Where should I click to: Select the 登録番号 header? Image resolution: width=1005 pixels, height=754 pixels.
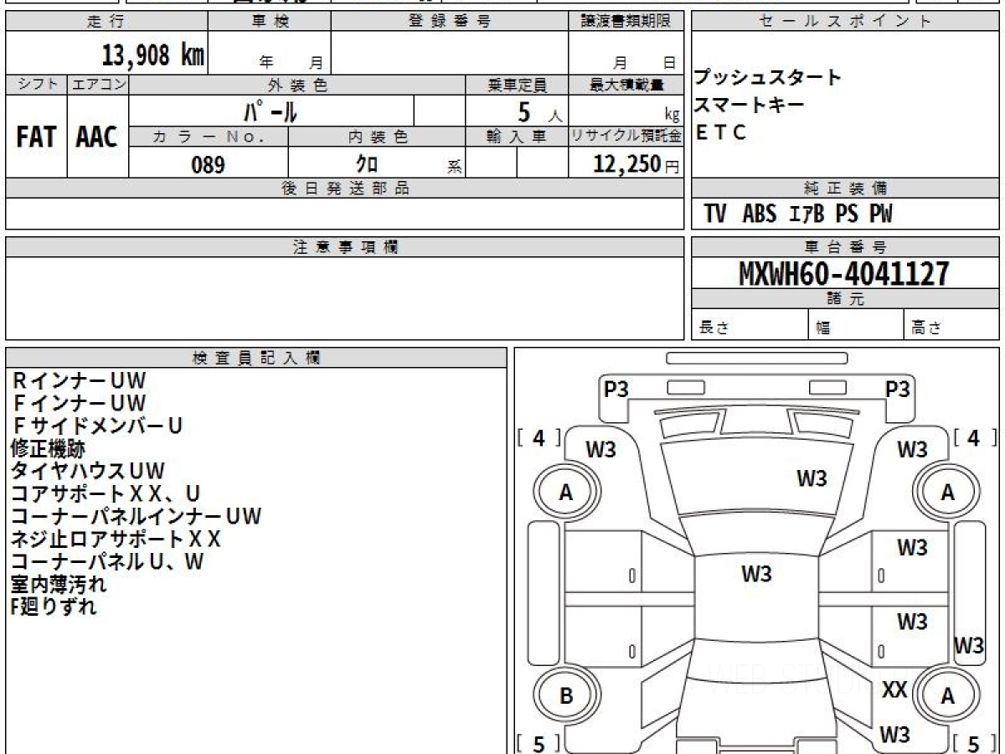tap(449, 22)
